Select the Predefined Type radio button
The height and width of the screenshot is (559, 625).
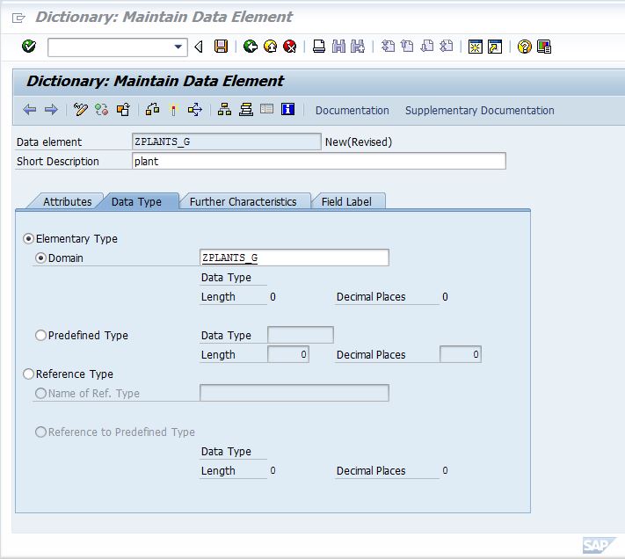pos(40,336)
